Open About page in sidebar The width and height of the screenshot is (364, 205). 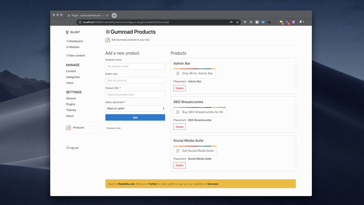[70, 116]
